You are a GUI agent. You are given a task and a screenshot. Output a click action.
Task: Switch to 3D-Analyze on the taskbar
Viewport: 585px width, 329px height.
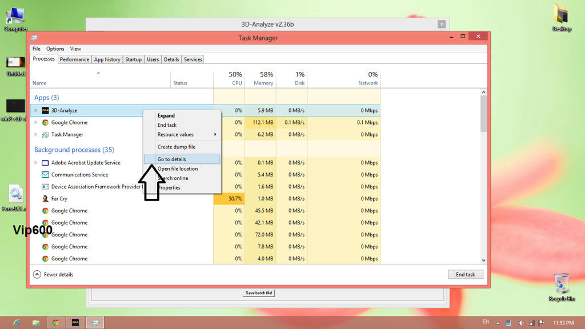75,323
